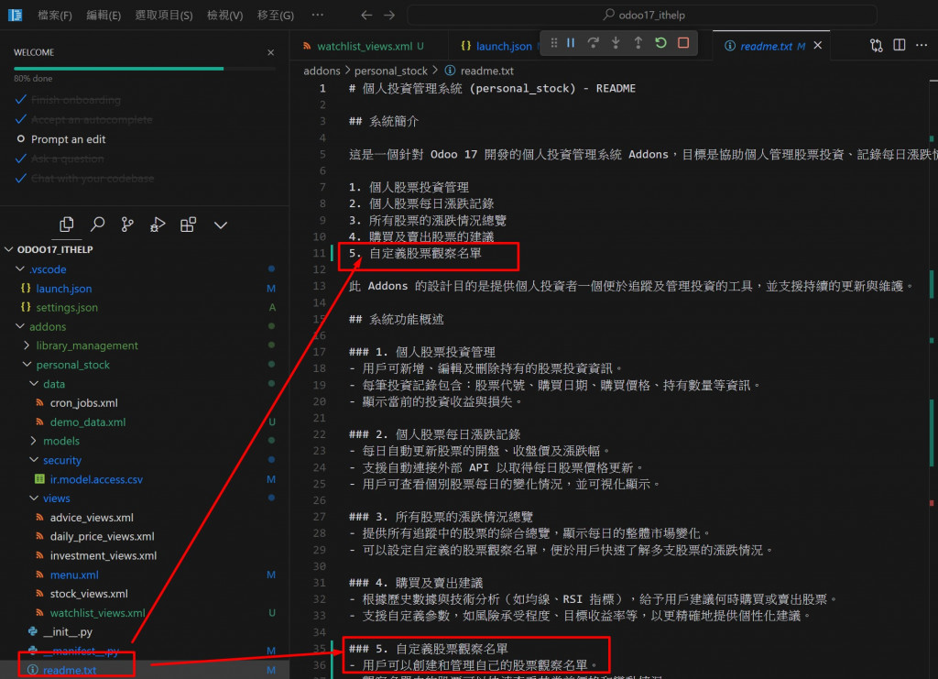Split the editor to the right
938x679 pixels.
tap(900, 46)
